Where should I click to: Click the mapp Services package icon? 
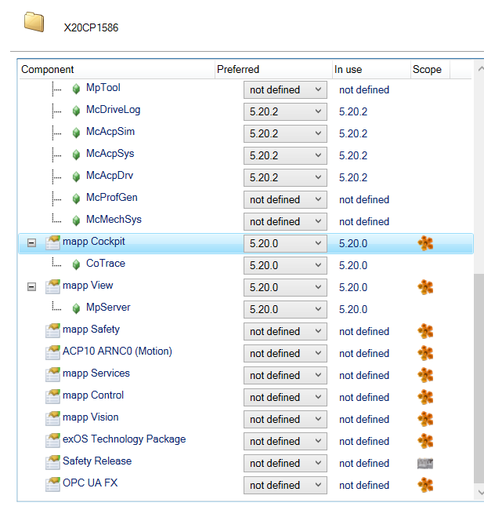52,374
